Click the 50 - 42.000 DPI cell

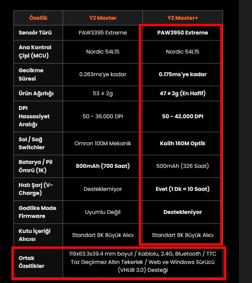(x=183, y=116)
